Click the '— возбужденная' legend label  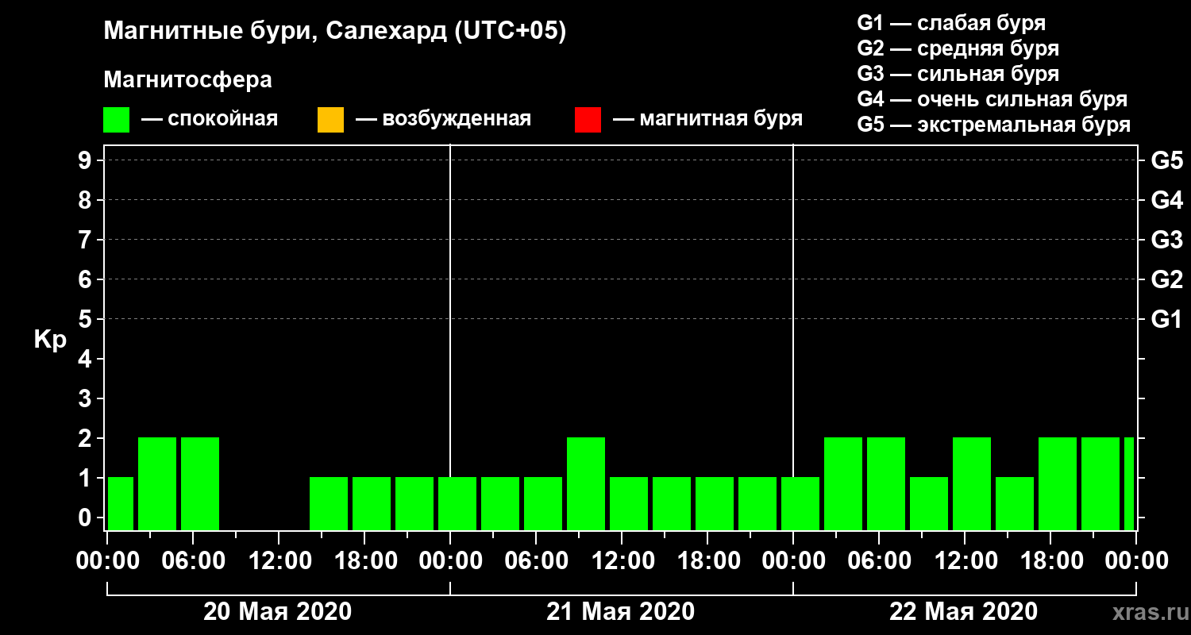(443, 120)
